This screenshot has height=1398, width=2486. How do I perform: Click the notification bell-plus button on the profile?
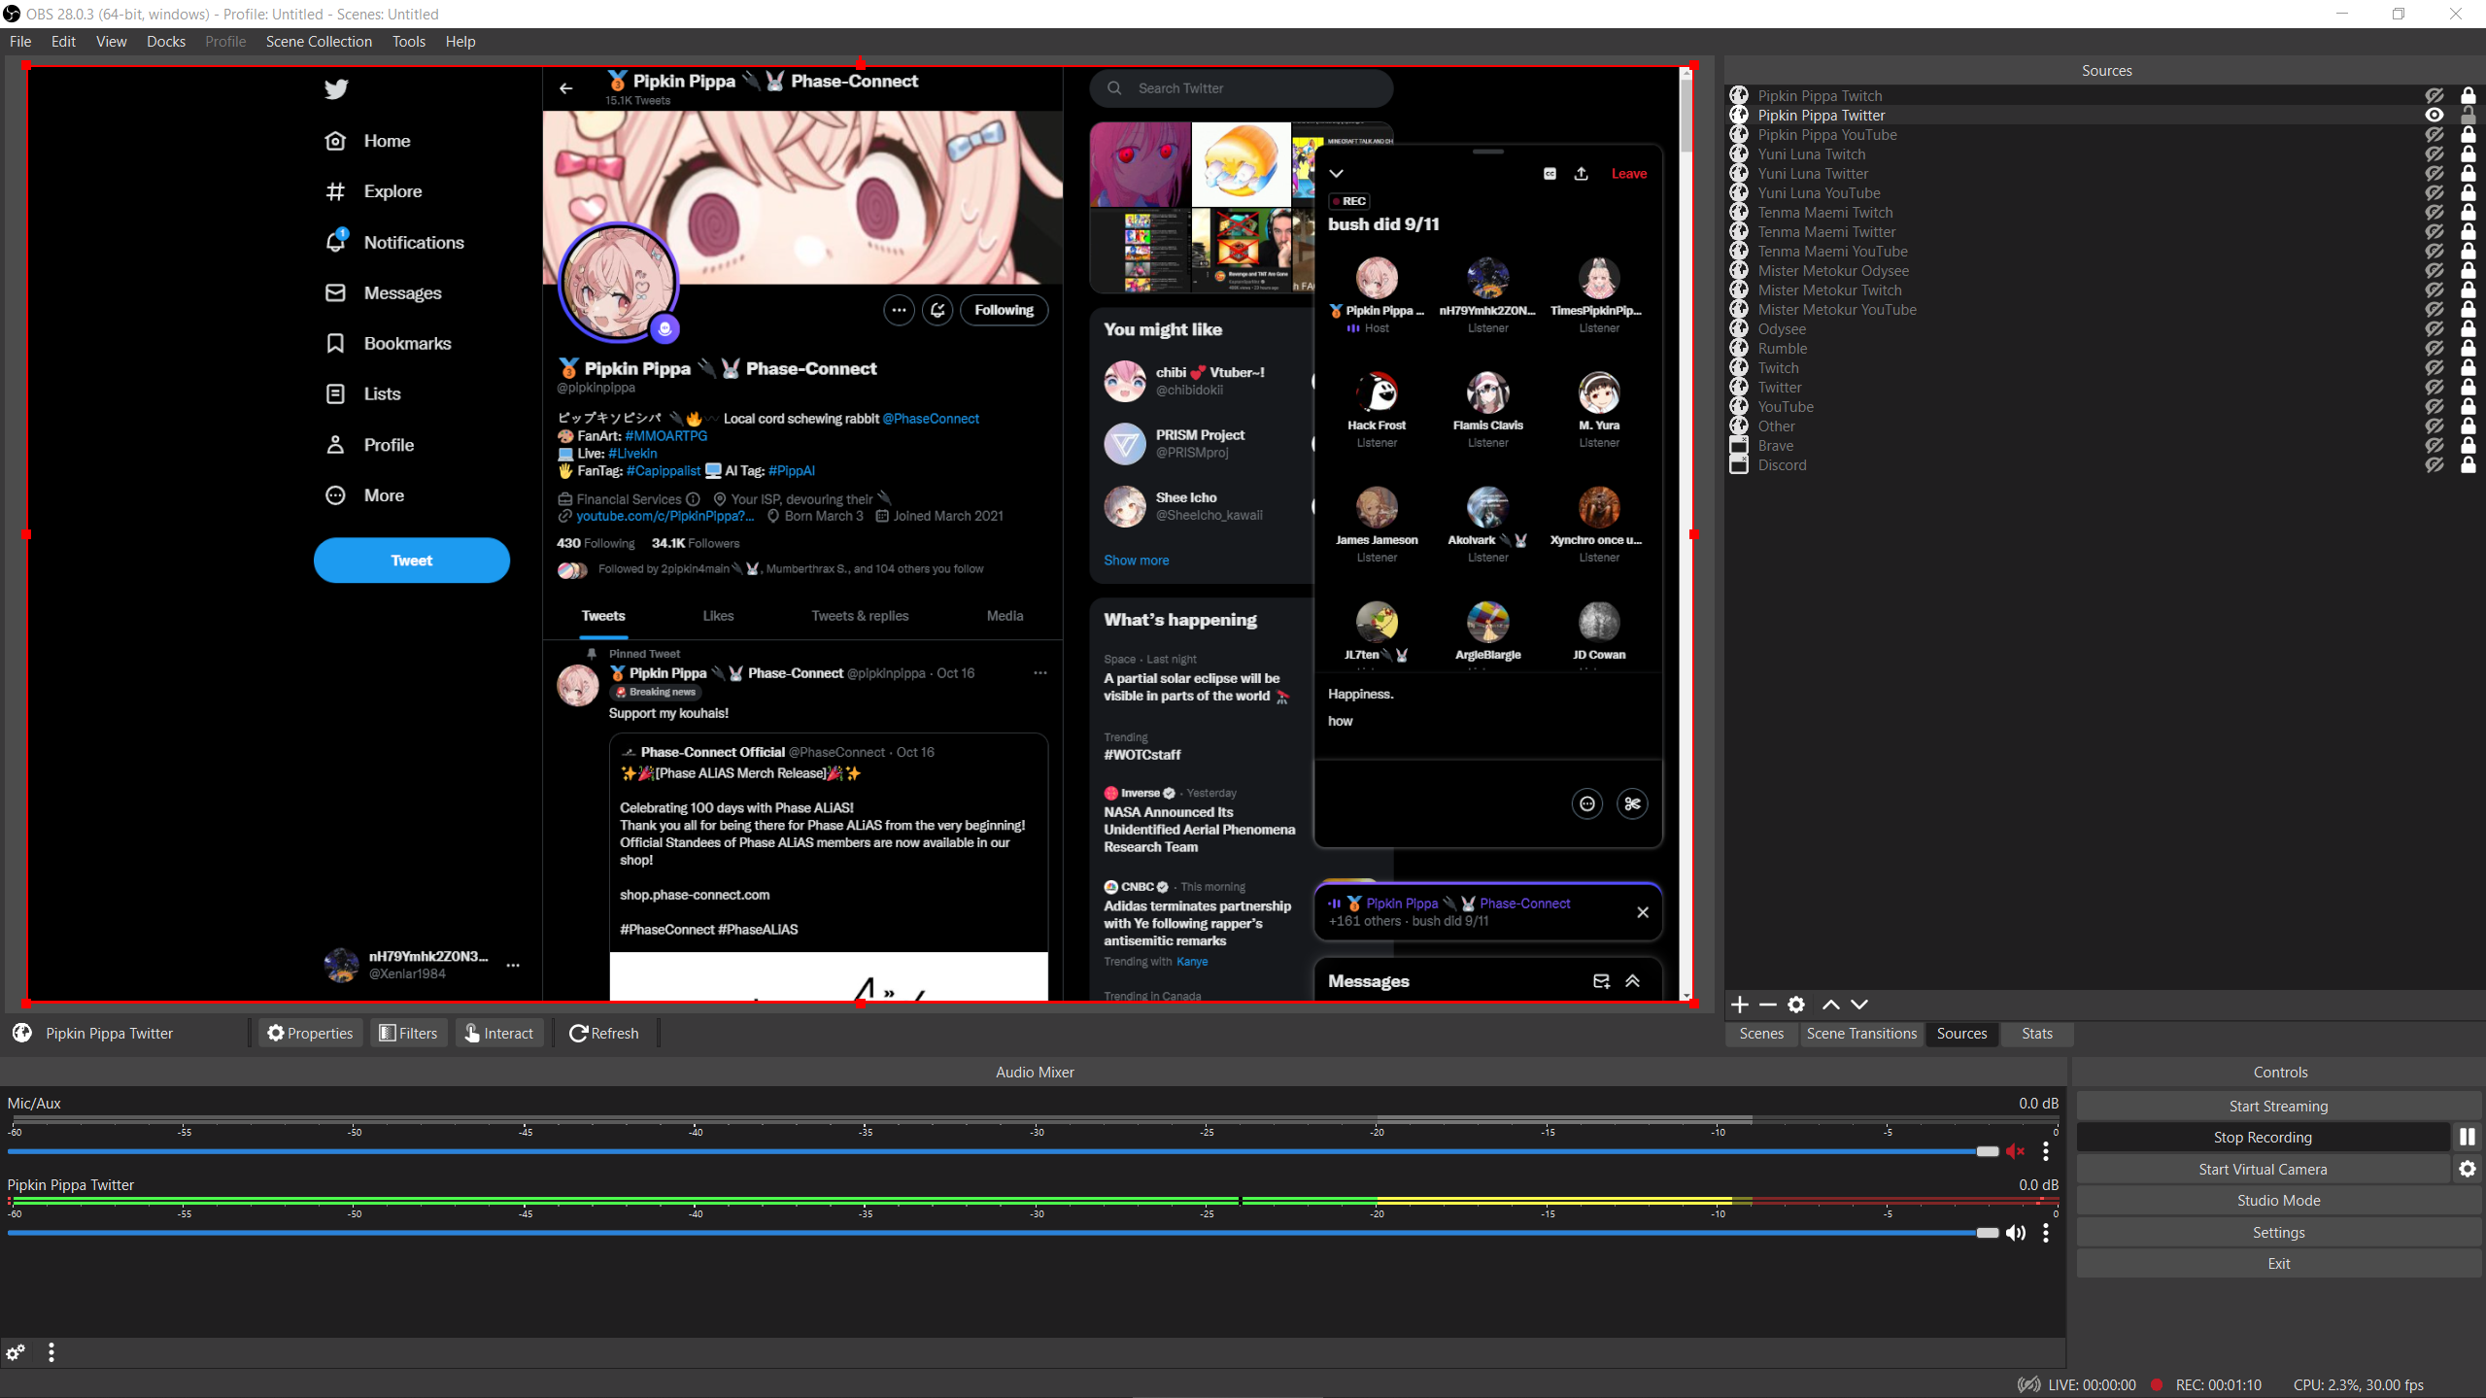pyautogui.click(x=937, y=311)
